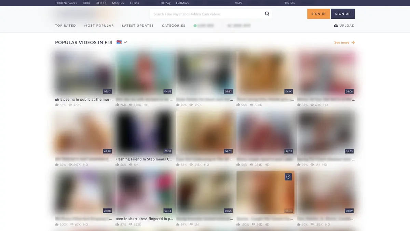Viewport: 410px width, 231px height.
Task: Click the watch later clock icon
Action: tap(288, 177)
